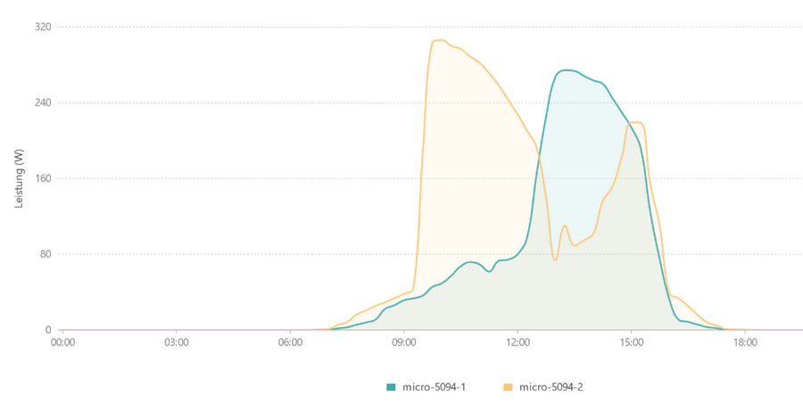
Task: Click the 06:00 x-axis tick label
Action: pos(290,342)
